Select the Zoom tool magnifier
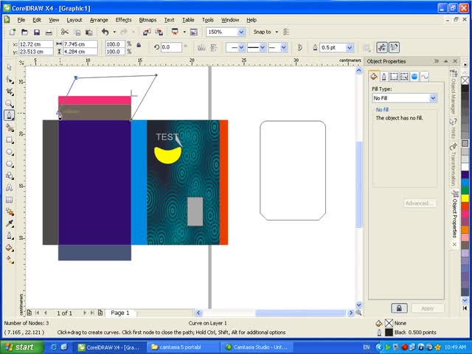 pos(10,103)
